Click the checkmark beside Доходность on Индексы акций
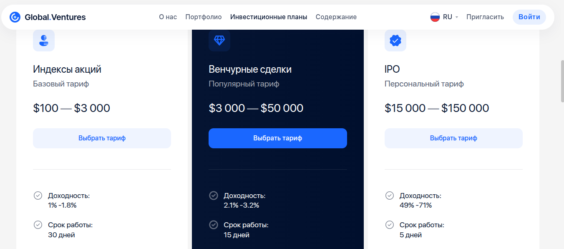This screenshot has width=564, height=249. [38, 195]
